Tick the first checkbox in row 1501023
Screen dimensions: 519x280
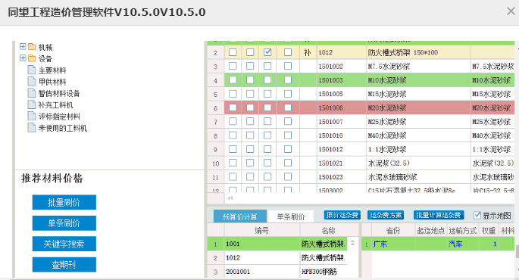(x=233, y=177)
